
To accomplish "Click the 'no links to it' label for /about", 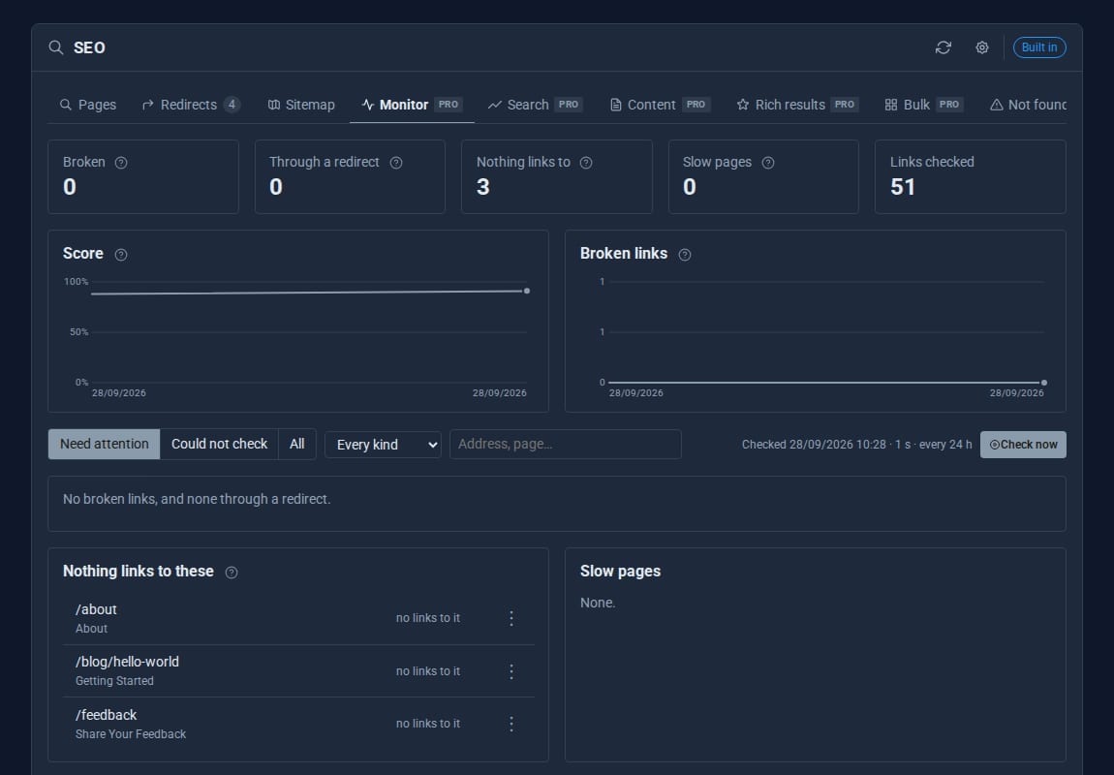I will pyautogui.click(x=428, y=618).
